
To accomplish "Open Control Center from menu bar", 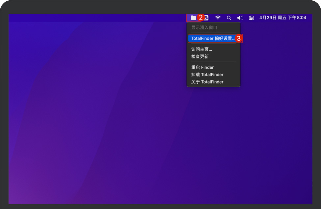I will (252, 18).
